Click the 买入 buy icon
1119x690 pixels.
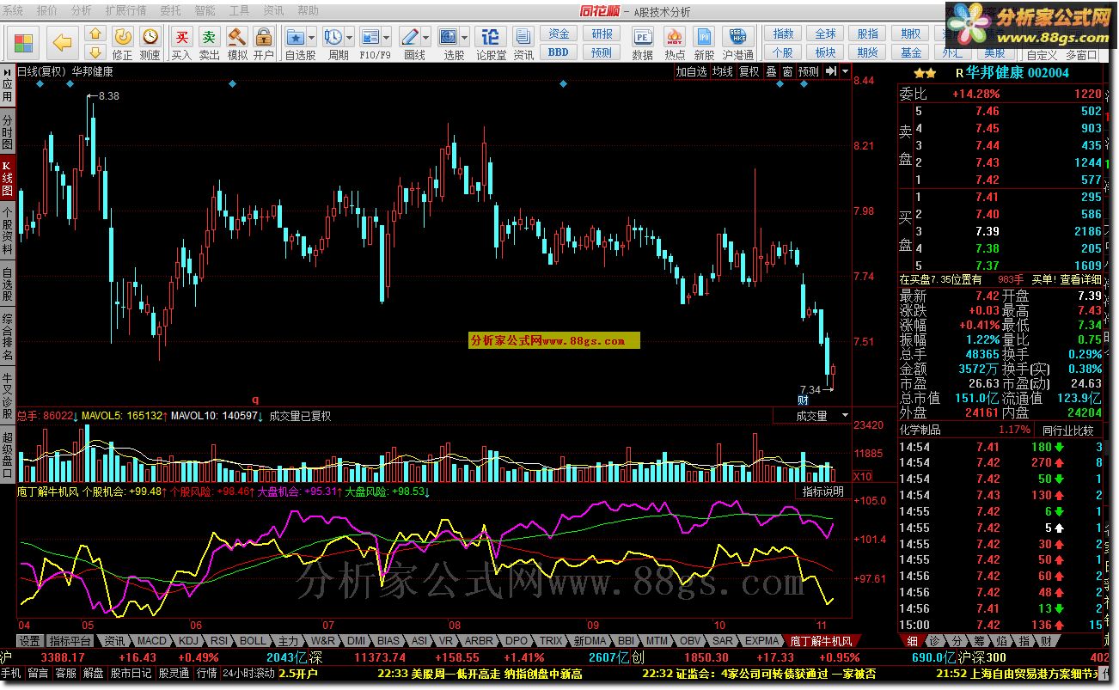click(181, 36)
